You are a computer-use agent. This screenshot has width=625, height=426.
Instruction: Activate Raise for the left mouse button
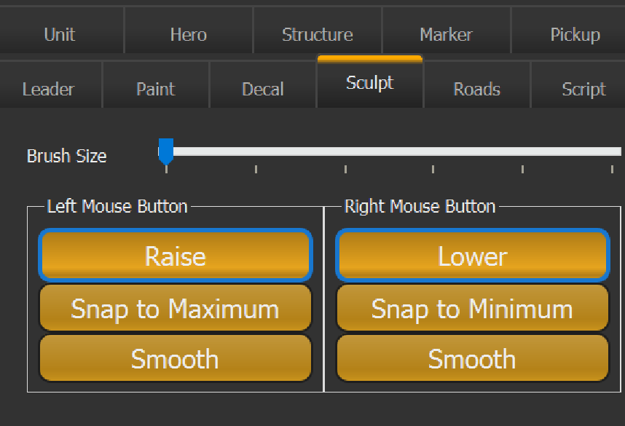(175, 256)
